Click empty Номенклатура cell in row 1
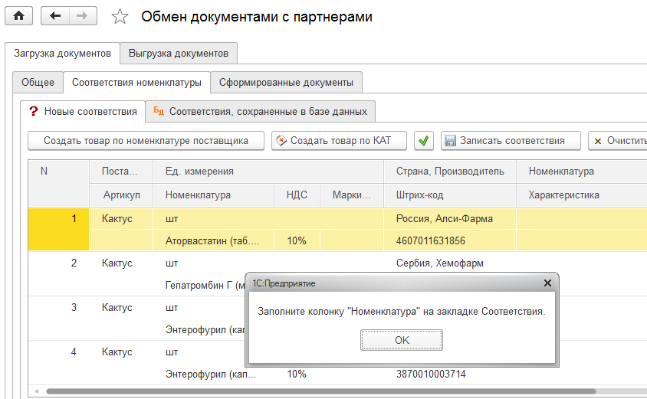The image size is (647, 399). [581, 218]
